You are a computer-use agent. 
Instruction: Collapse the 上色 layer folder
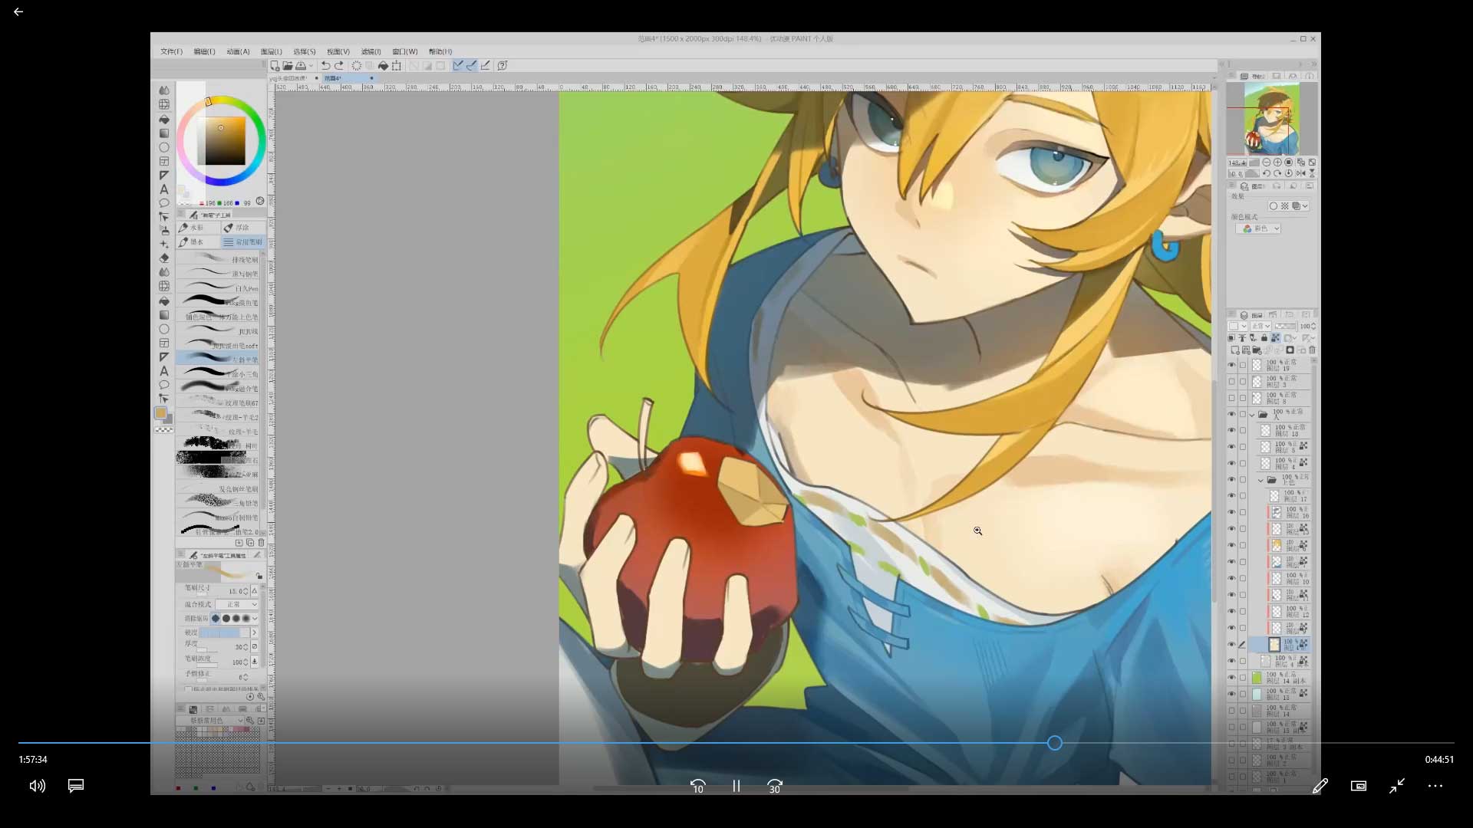point(1260,480)
